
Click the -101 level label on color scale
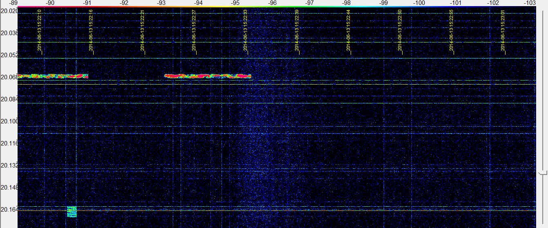tap(456, 3)
